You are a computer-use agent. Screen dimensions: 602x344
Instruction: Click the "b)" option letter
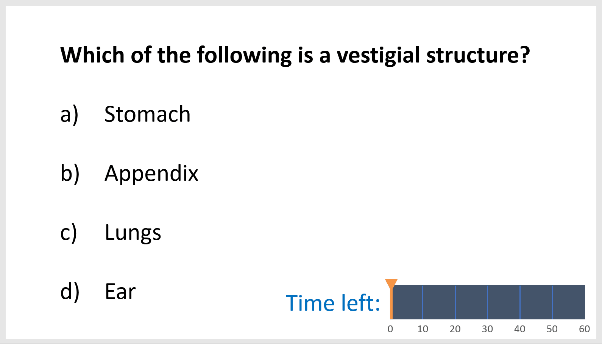coord(70,174)
